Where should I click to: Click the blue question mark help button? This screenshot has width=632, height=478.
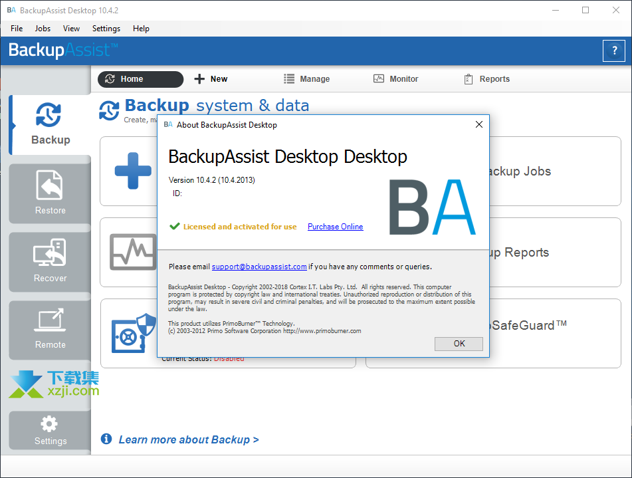click(614, 51)
